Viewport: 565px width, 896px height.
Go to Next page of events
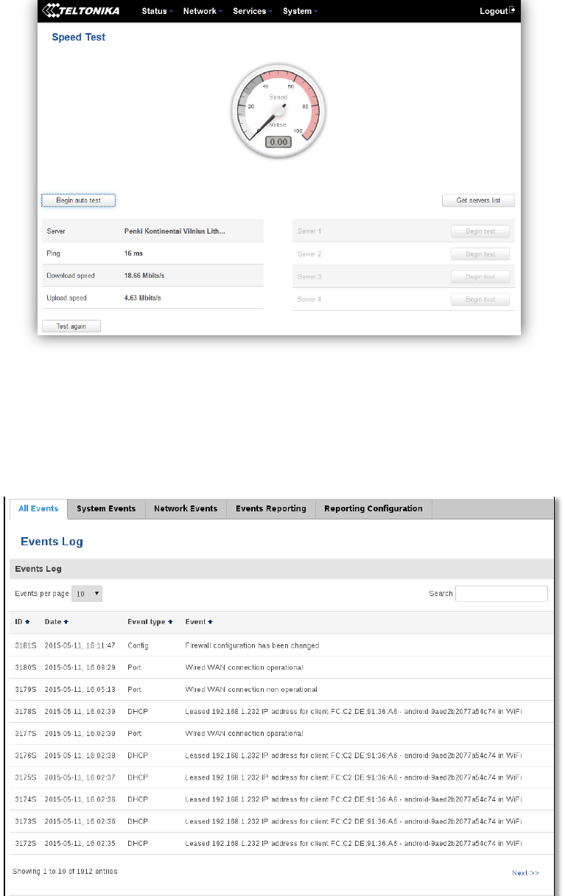pyautogui.click(x=525, y=872)
